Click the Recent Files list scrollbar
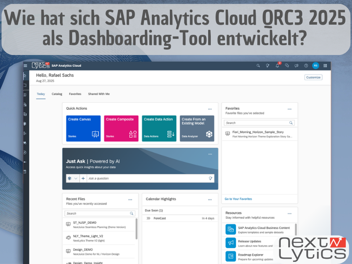Viewport: 352px width, 264px height. point(136,229)
